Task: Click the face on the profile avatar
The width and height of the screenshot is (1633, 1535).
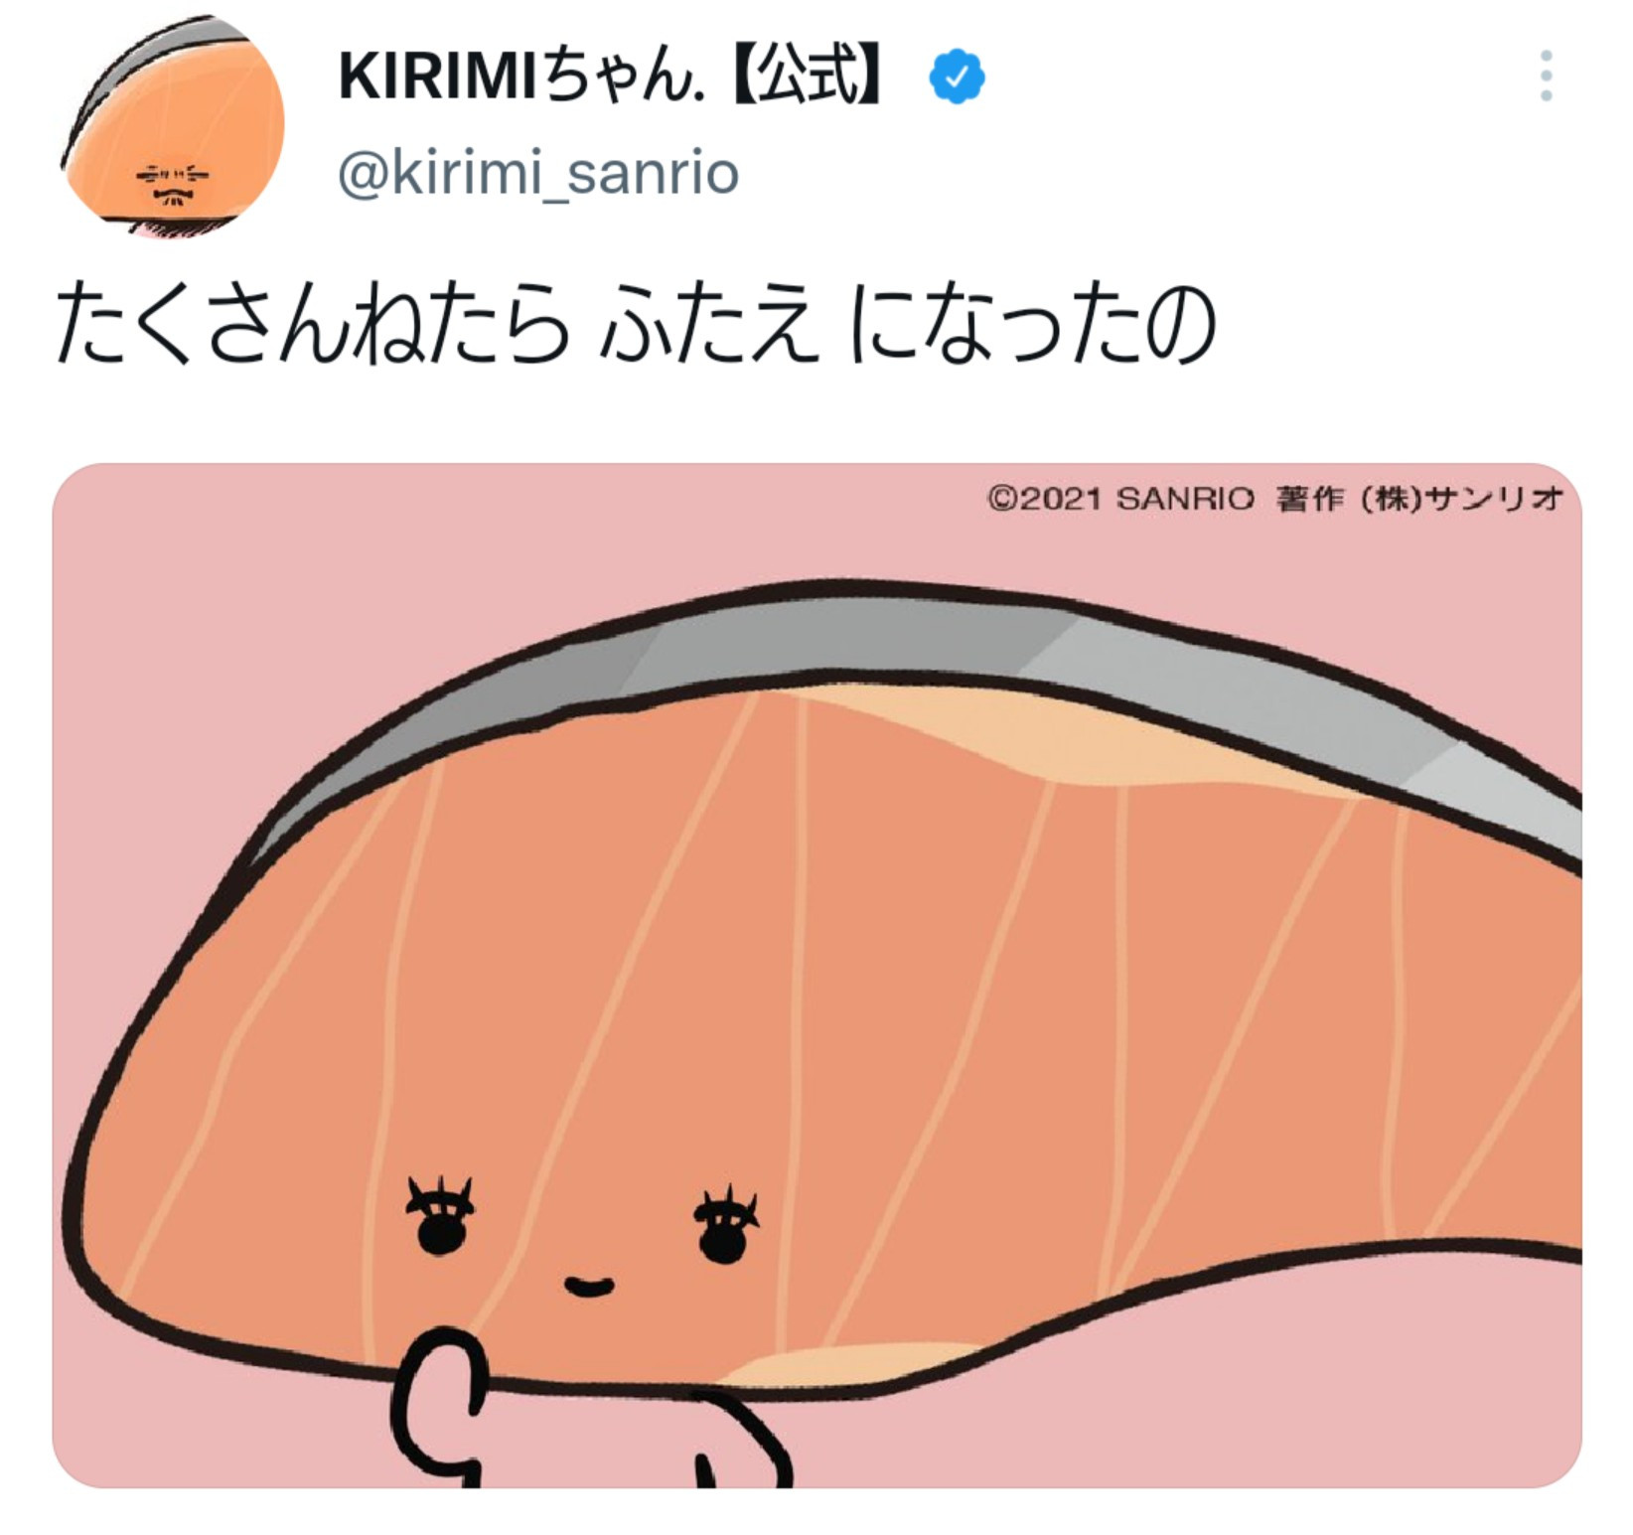Action: pyautogui.click(x=172, y=184)
